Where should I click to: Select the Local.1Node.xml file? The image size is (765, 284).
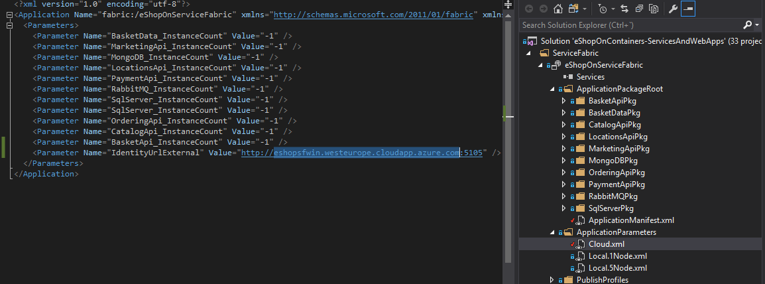617,256
